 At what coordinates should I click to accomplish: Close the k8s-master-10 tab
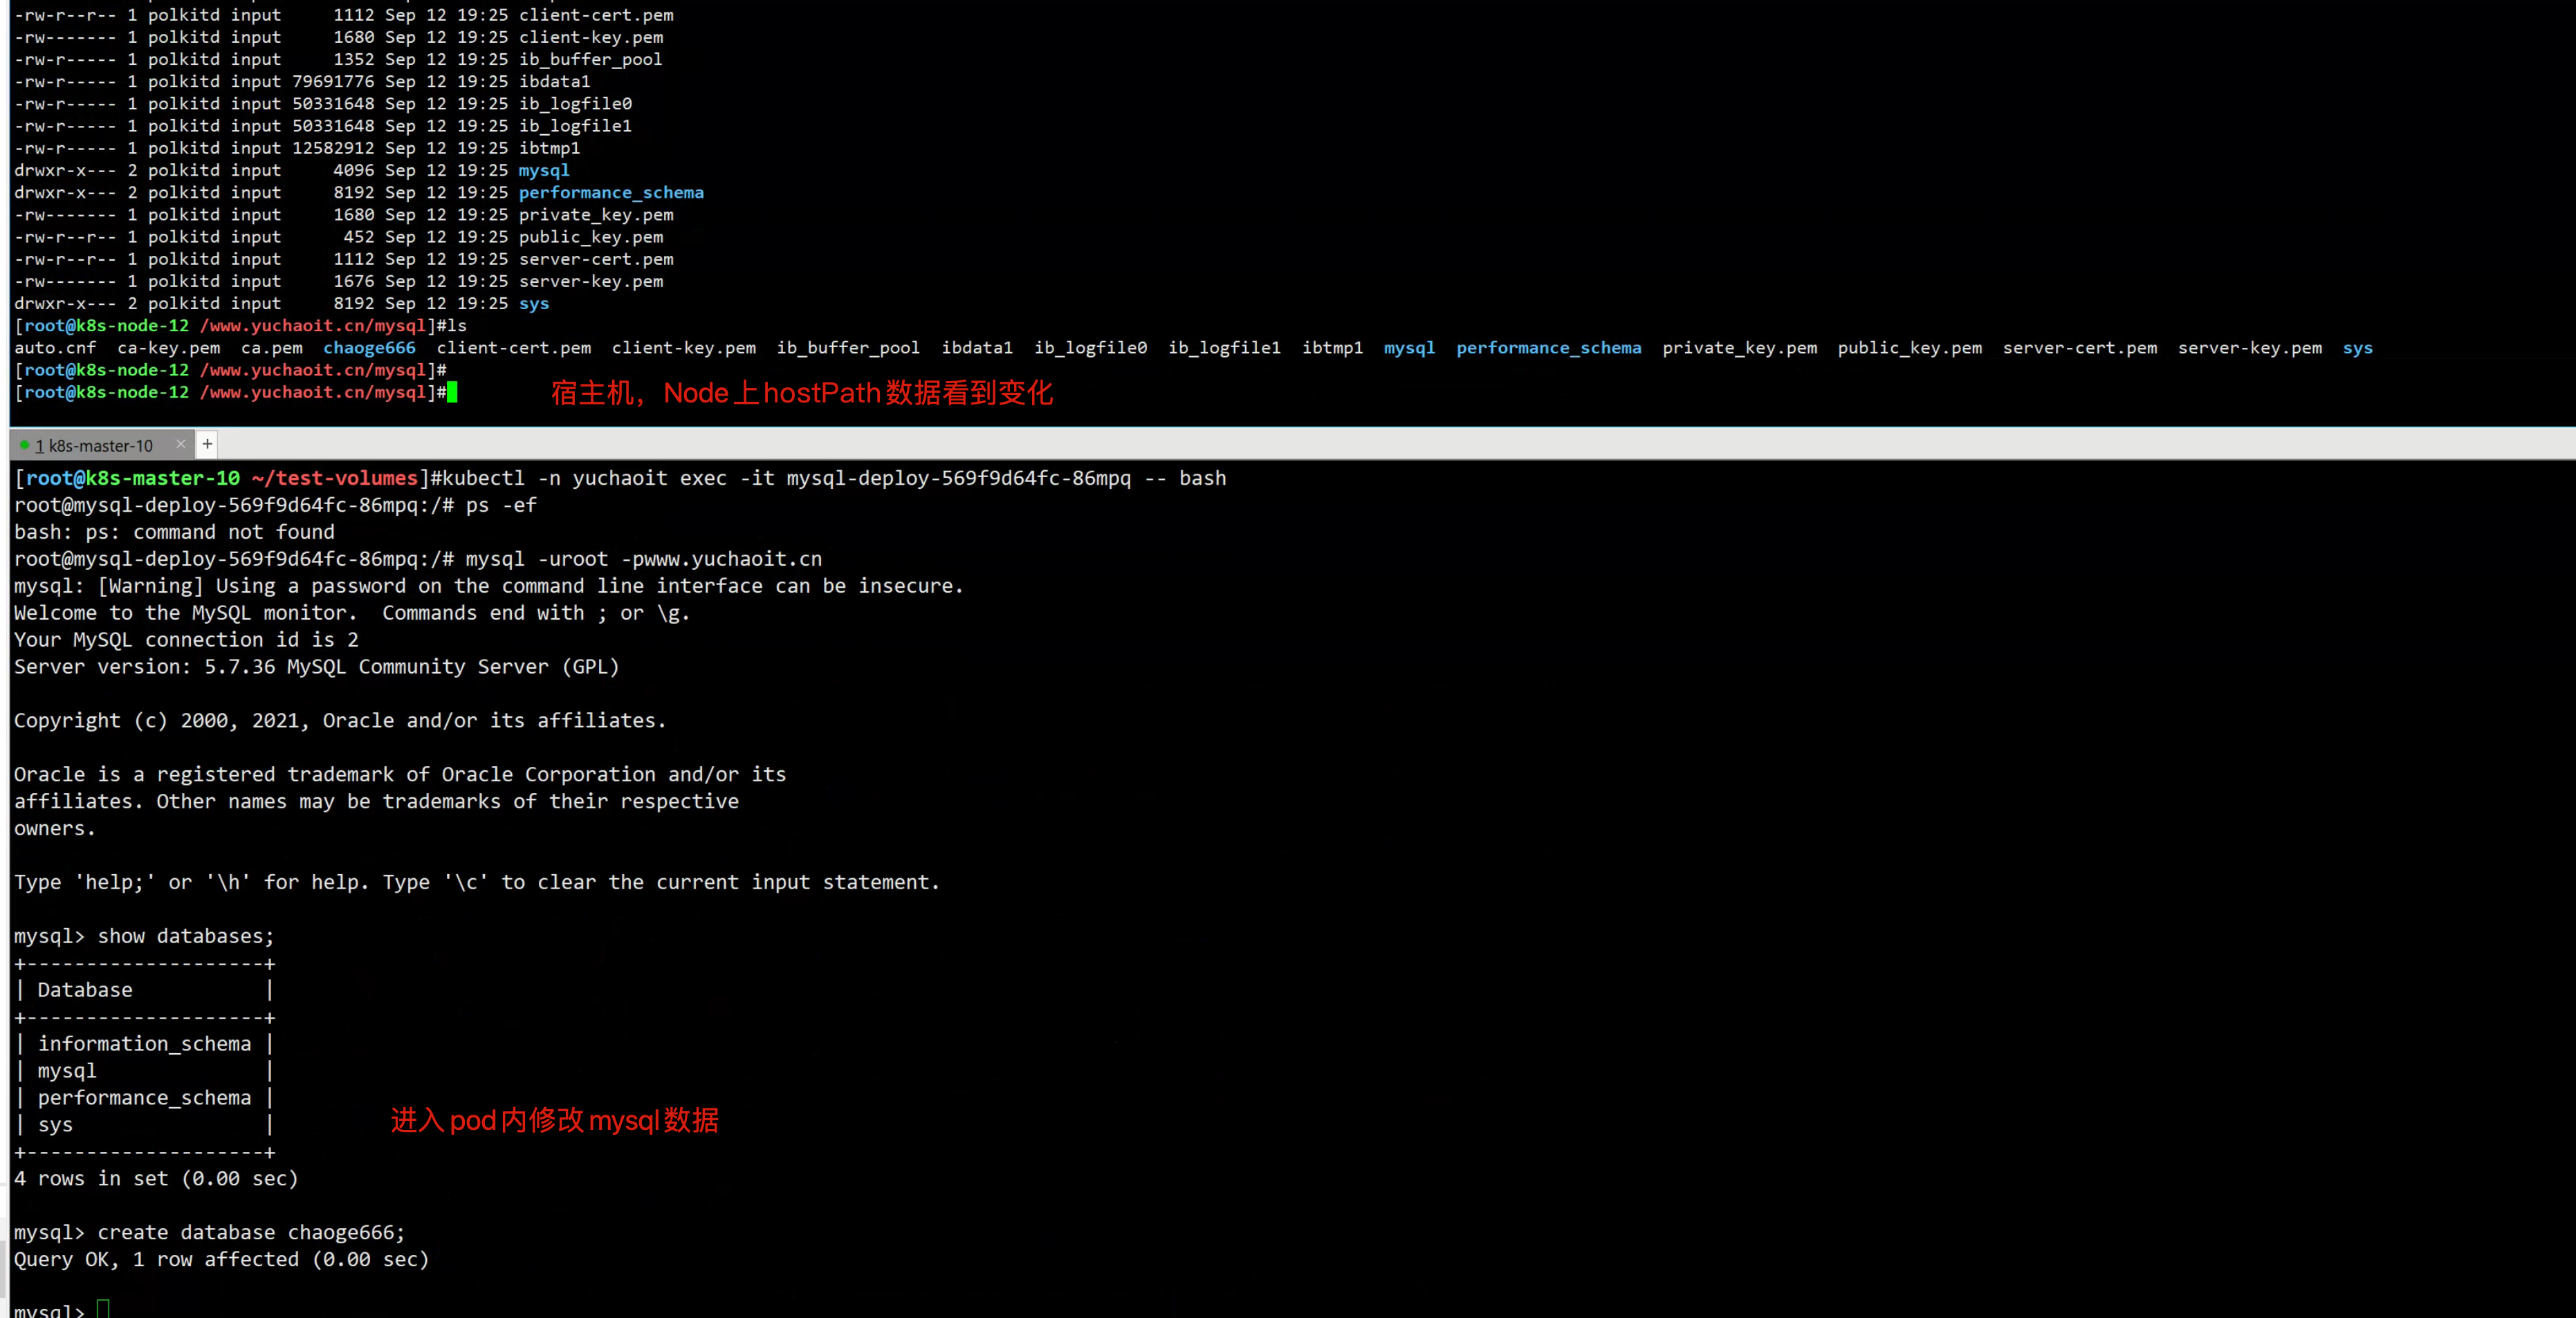[180, 444]
